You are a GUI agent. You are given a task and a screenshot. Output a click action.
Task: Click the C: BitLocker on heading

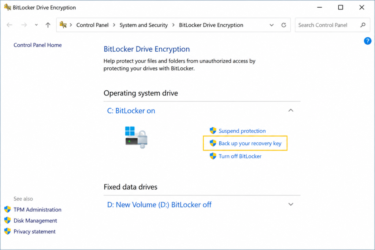[131, 111]
